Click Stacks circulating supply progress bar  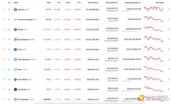point(131,31)
